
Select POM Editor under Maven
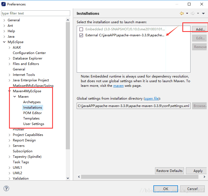[32, 113]
